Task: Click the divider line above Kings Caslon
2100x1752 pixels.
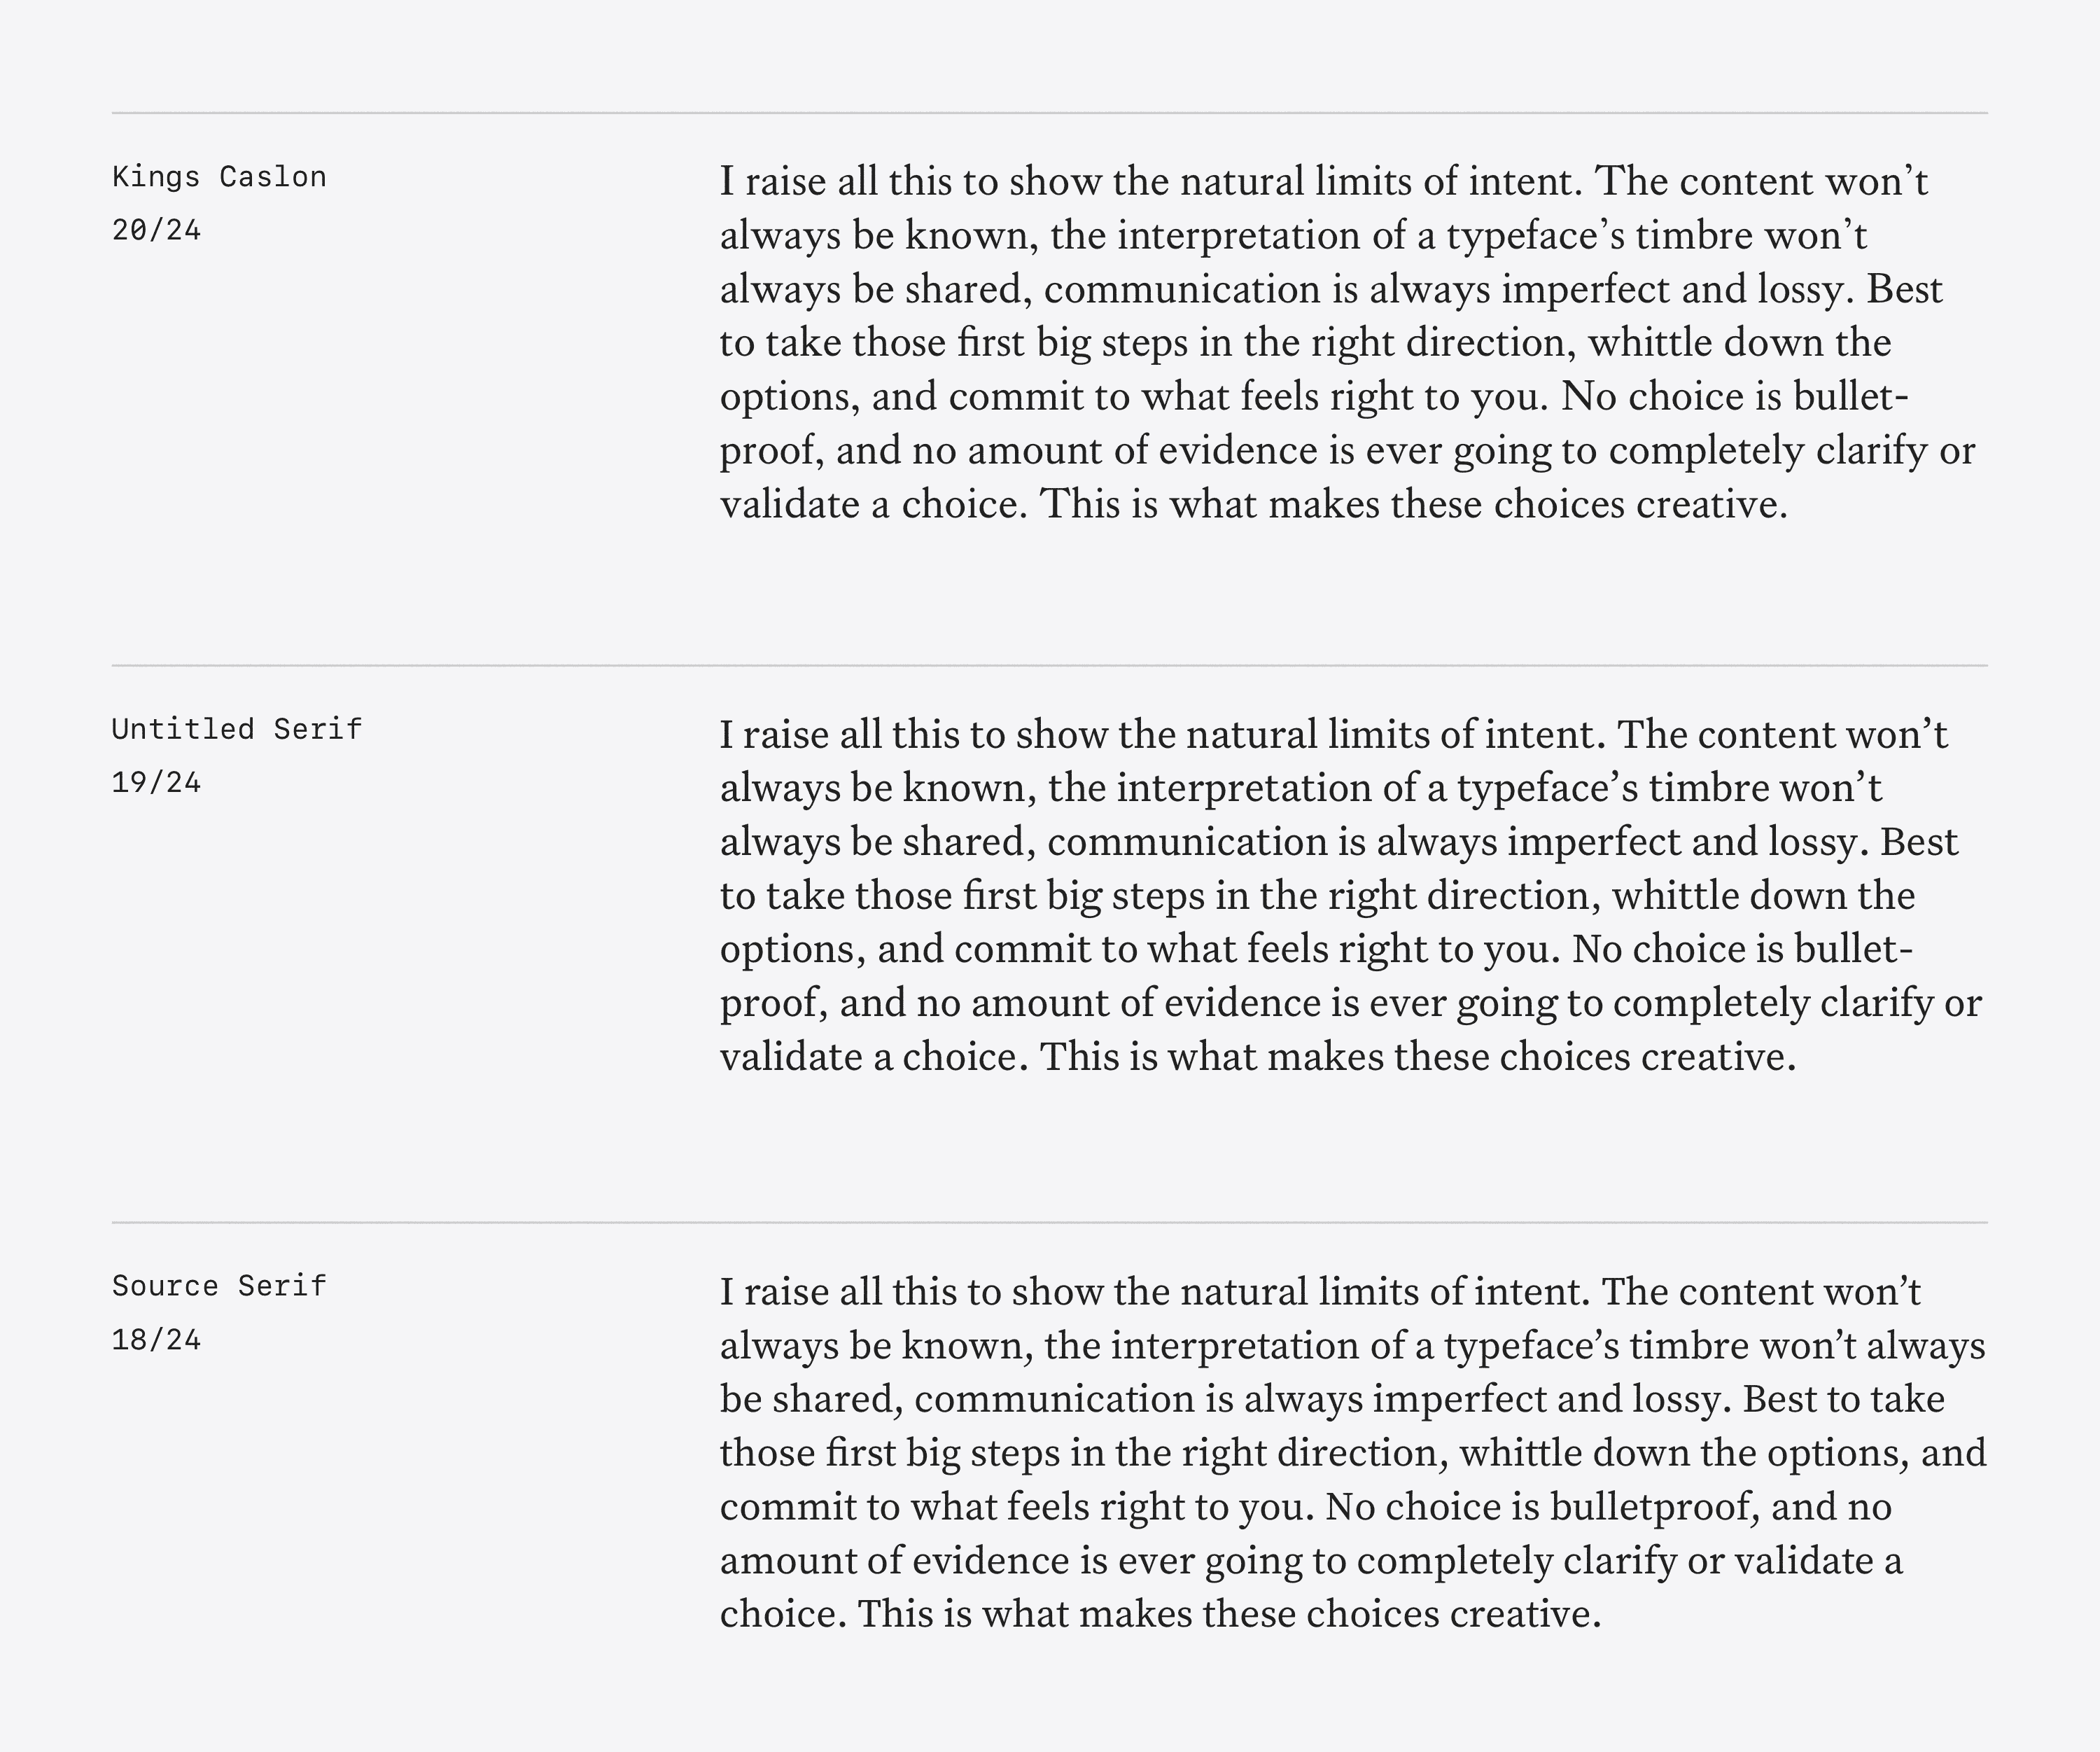Action: [x=1049, y=113]
